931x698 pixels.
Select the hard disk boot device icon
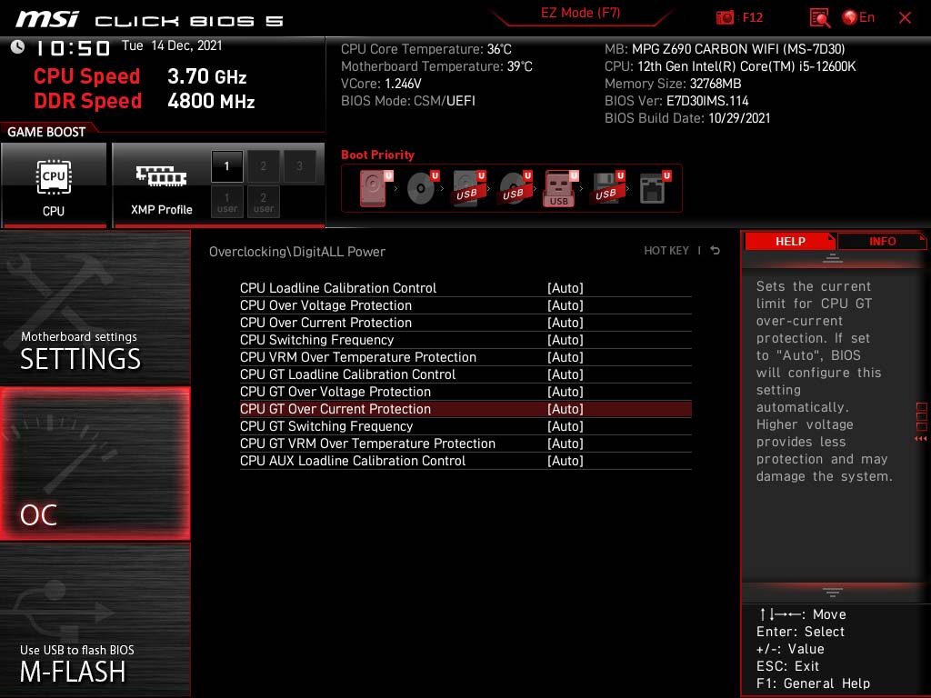point(375,188)
